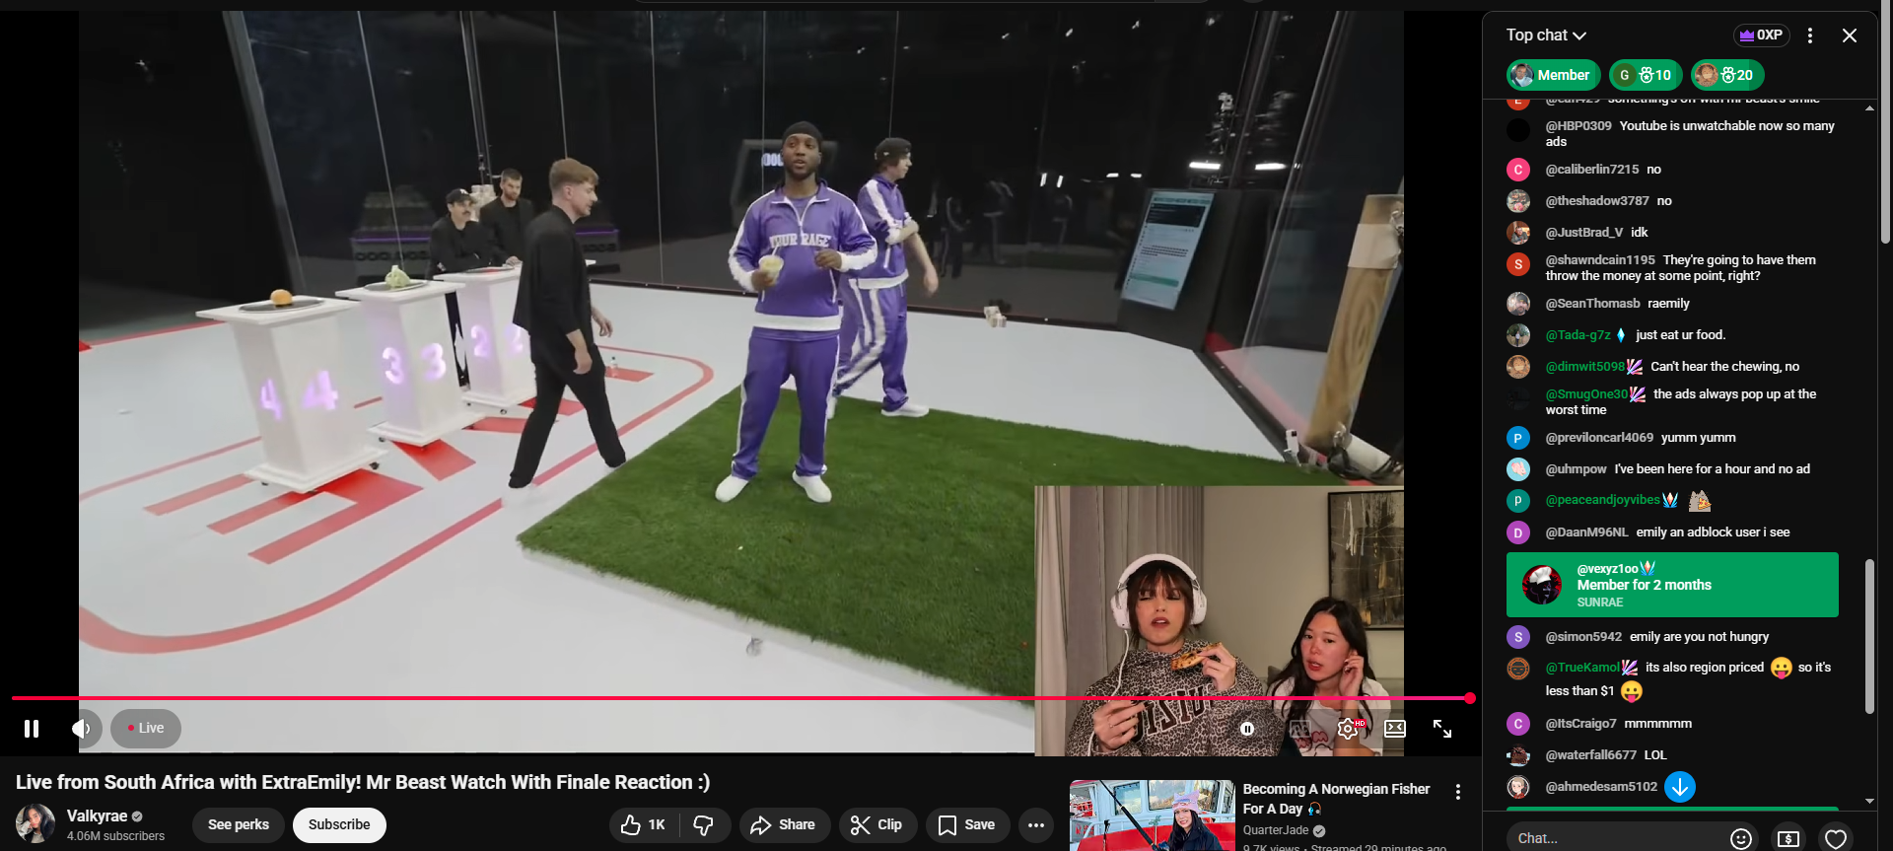1893x851 pixels.
Task: Click @HBP0309 username in chat
Action: coord(1578,126)
